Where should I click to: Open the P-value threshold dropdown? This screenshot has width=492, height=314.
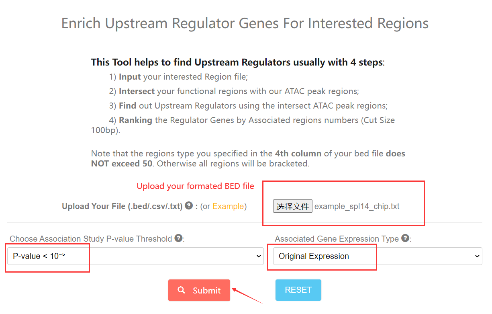click(135, 256)
